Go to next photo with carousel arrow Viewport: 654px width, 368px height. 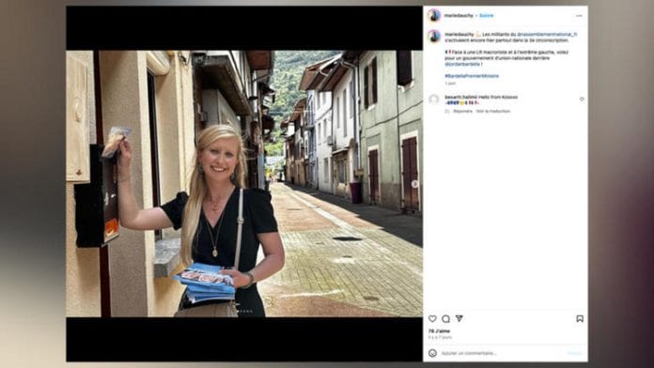point(414,184)
